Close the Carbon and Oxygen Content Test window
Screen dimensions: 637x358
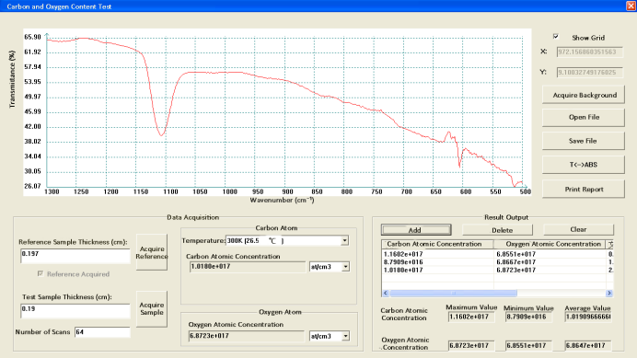pyautogui.click(x=631, y=6)
